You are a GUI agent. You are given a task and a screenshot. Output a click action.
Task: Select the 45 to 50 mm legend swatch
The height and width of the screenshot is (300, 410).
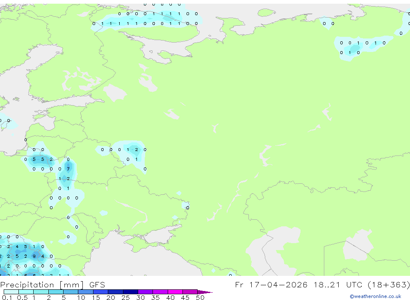[190, 292]
